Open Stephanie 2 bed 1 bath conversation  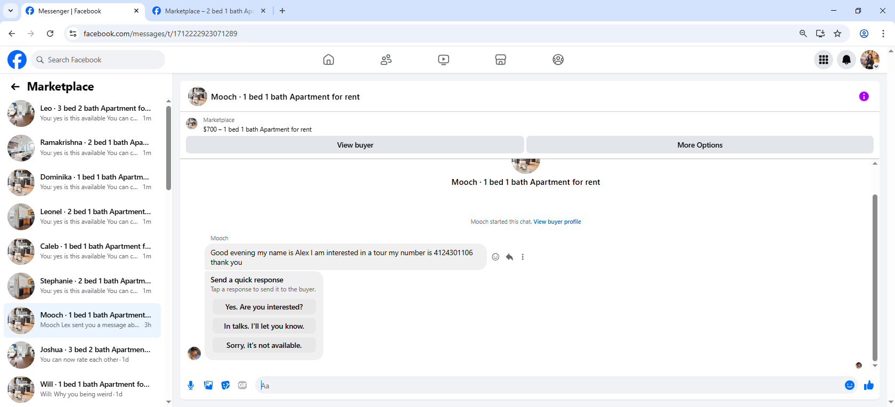tap(83, 286)
